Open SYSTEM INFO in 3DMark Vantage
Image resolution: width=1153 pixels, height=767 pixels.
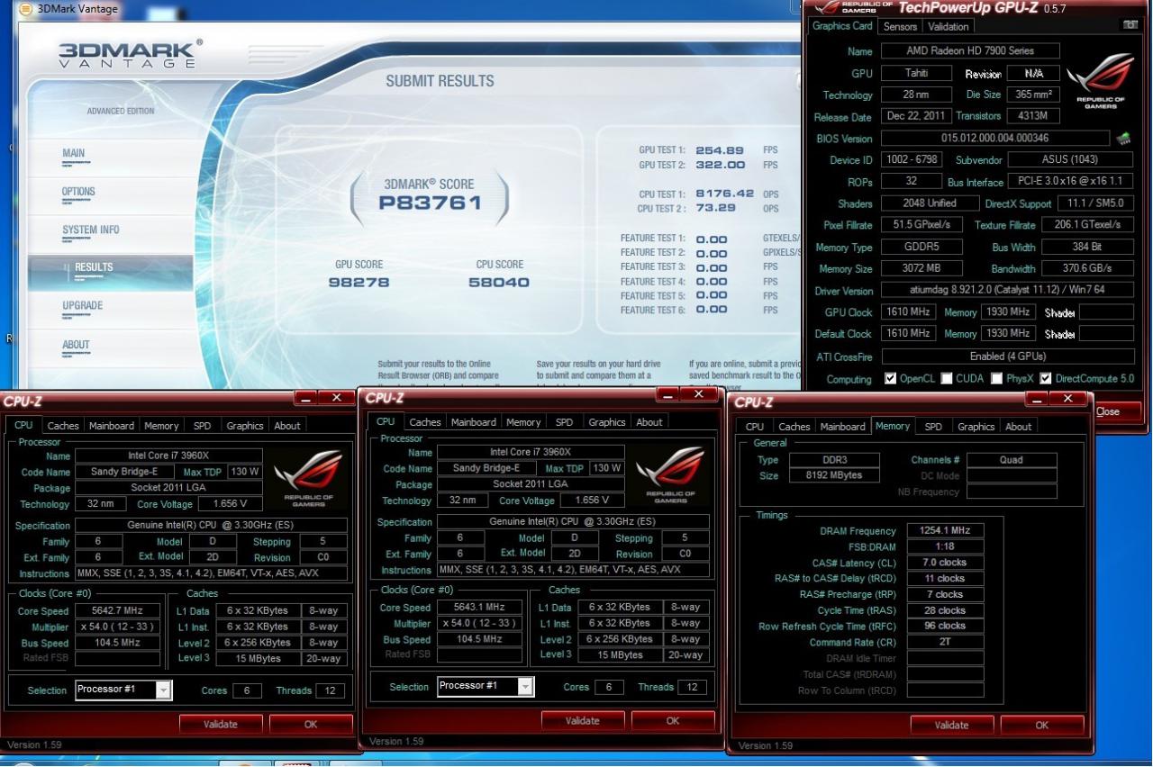pyautogui.click(x=90, y=230)
